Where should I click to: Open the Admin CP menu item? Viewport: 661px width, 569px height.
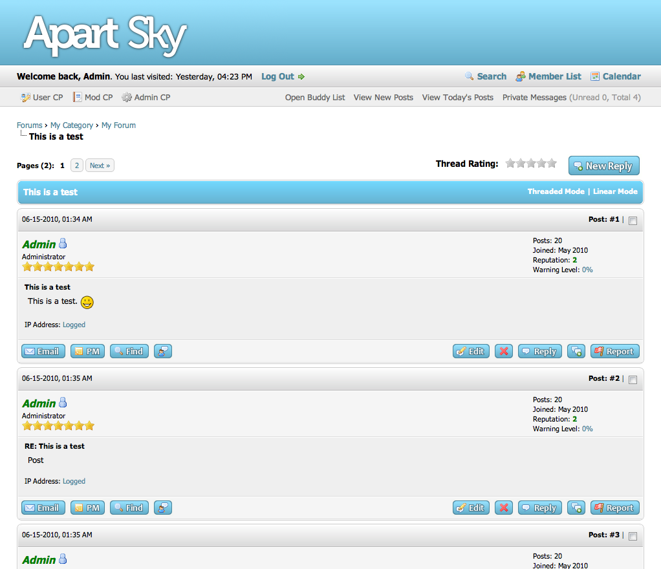pyautogui.click(x=146, y=98)
